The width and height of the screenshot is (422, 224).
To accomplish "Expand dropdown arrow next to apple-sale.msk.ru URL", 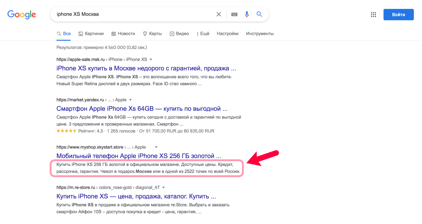I will 151,59.
